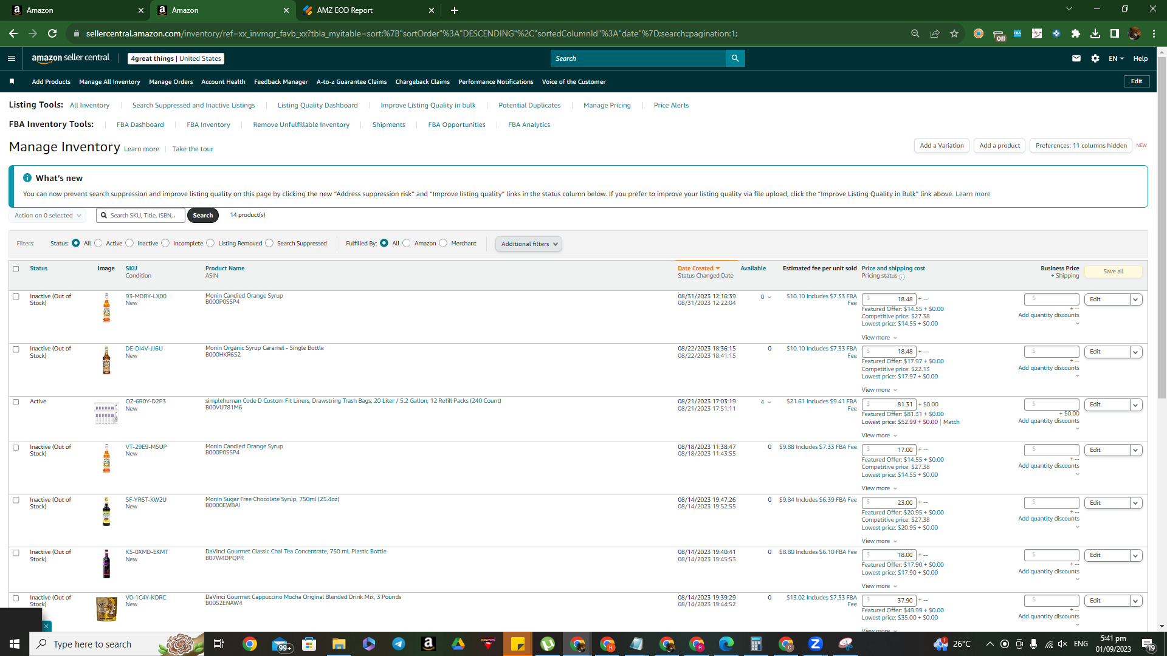Image resolution: width=1167 pixels, height=656 pixels.
Task: Expand View more for SKU VT-29E9-M5UP
Action: pyautogui.click(x=879, y=488)
